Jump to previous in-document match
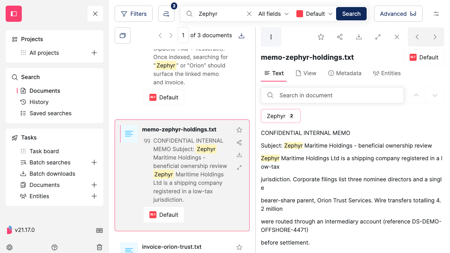This screenshot has width=450, height=253. pyautogui.click(x=416, y=95)
